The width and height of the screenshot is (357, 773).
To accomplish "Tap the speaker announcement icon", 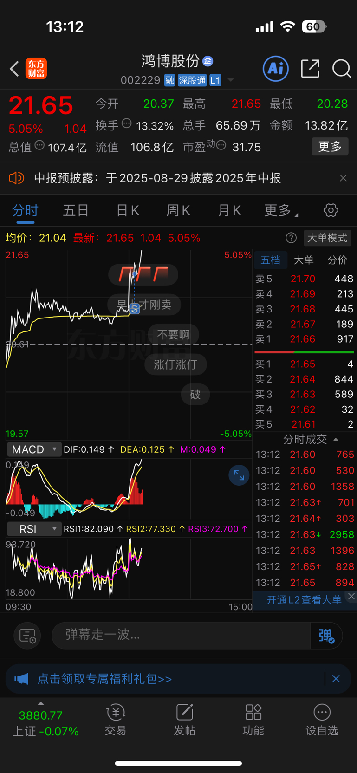I will (16, 178).
